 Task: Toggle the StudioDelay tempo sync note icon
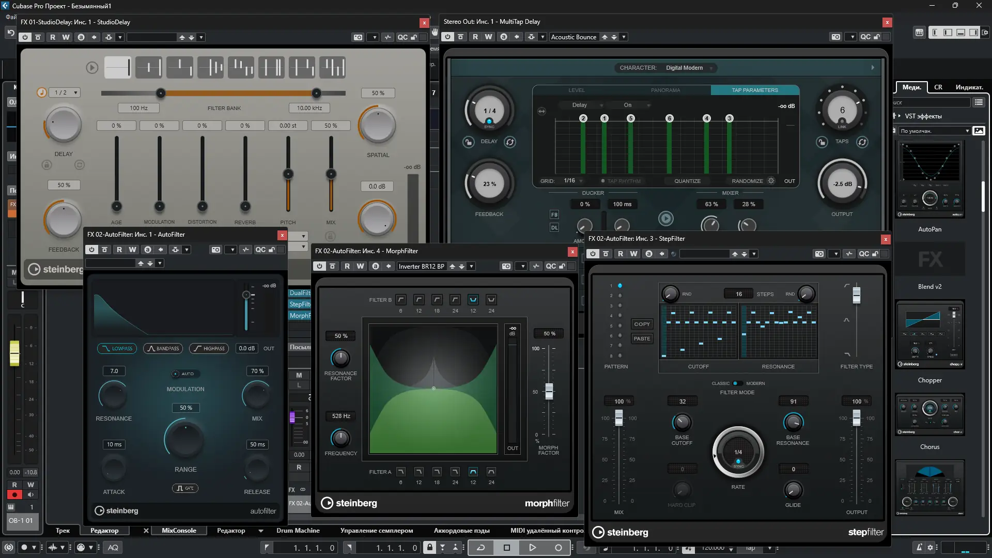pos(42,92)
